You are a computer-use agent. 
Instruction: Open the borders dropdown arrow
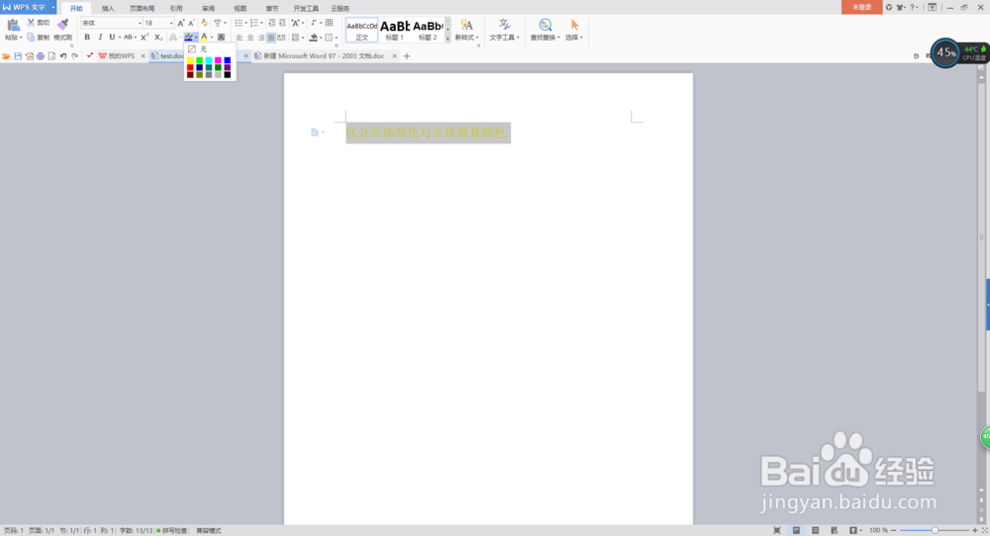(x=336, y=38)
